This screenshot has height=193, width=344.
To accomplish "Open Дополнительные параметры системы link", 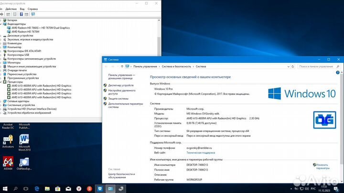I will [126, 105].
